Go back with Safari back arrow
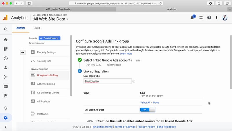 (x=17, y=3)
